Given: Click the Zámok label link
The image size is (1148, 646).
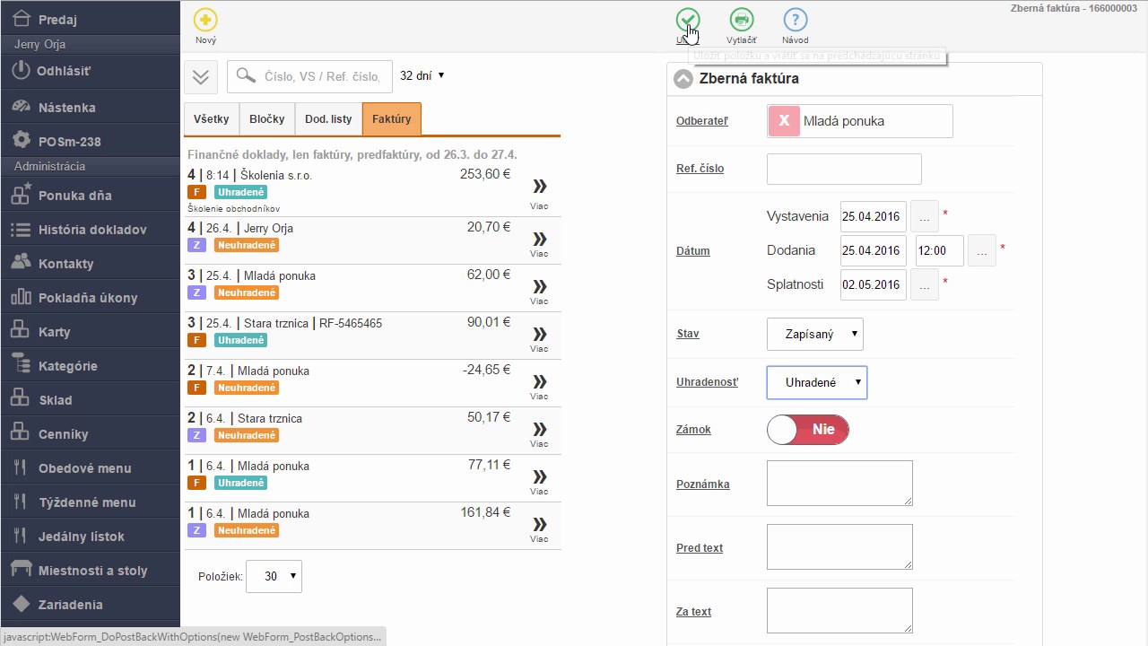Looking at the screenshot, I should [x=693, y=430].
